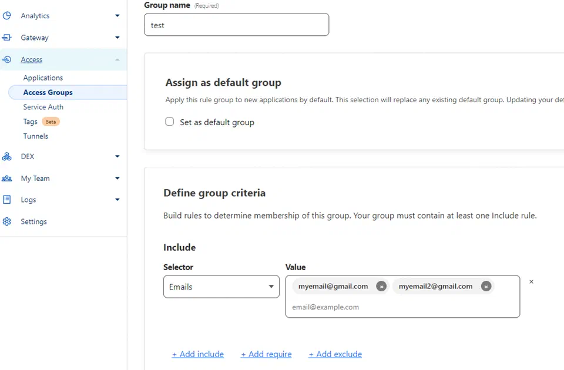Expand the Logs menu
564x370 pixels.
[117, 200]
